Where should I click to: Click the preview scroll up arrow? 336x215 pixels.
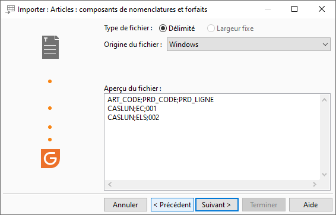[x=325, y=100]
